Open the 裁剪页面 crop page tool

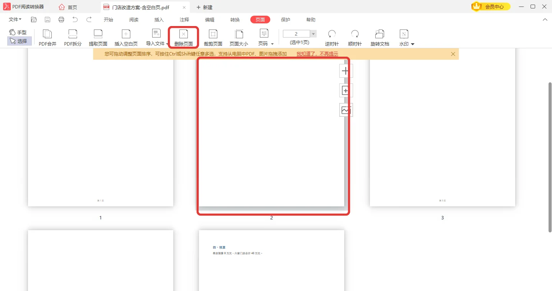click(x=213, y=38)
